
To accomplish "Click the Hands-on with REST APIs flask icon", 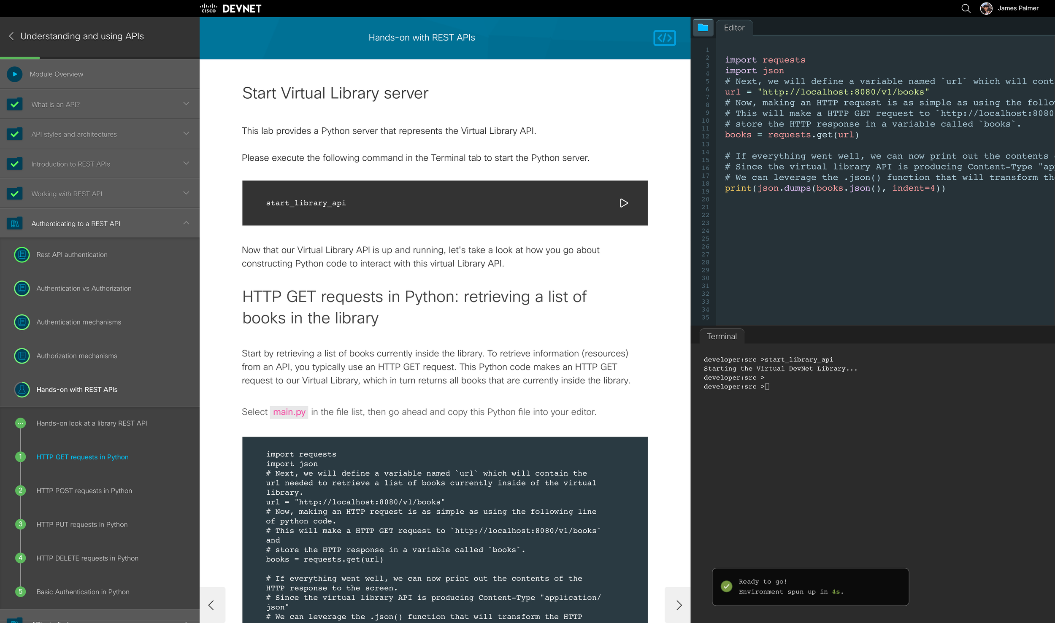I will [x=22, y=390].
